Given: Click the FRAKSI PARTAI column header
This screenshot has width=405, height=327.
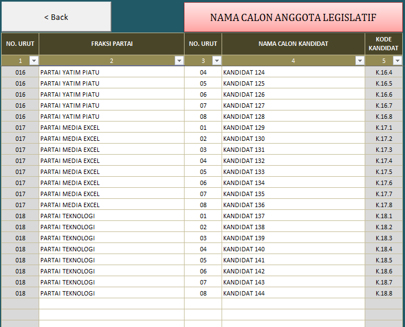Looking at the screenshot, I should pos(112,44).
